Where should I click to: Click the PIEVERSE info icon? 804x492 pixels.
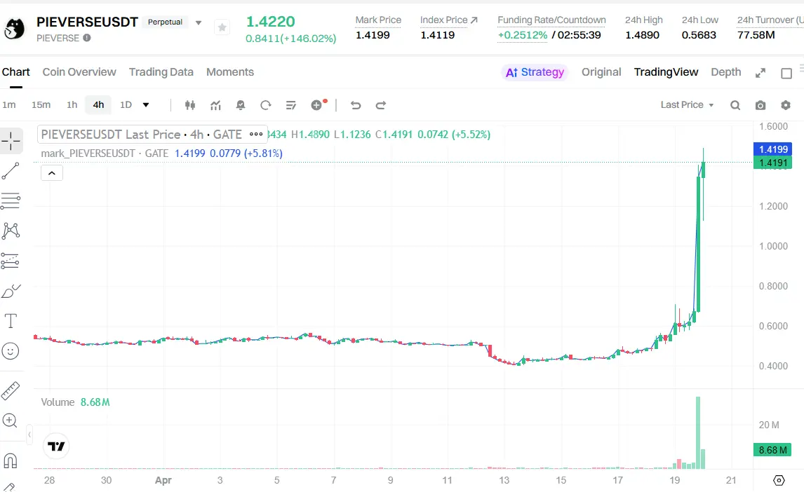point(87,38)
